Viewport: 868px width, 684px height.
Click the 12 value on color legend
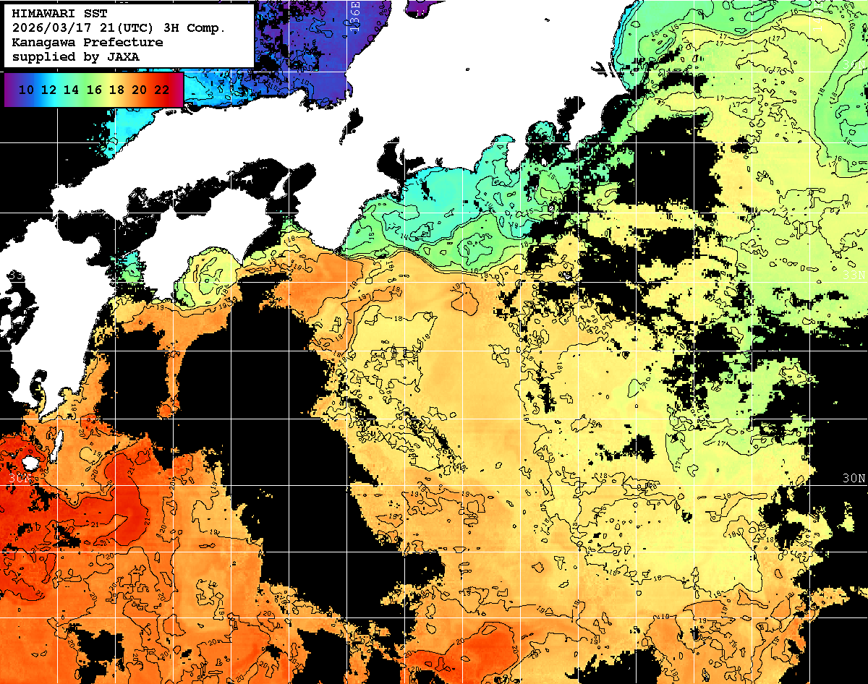pos(48,90)
